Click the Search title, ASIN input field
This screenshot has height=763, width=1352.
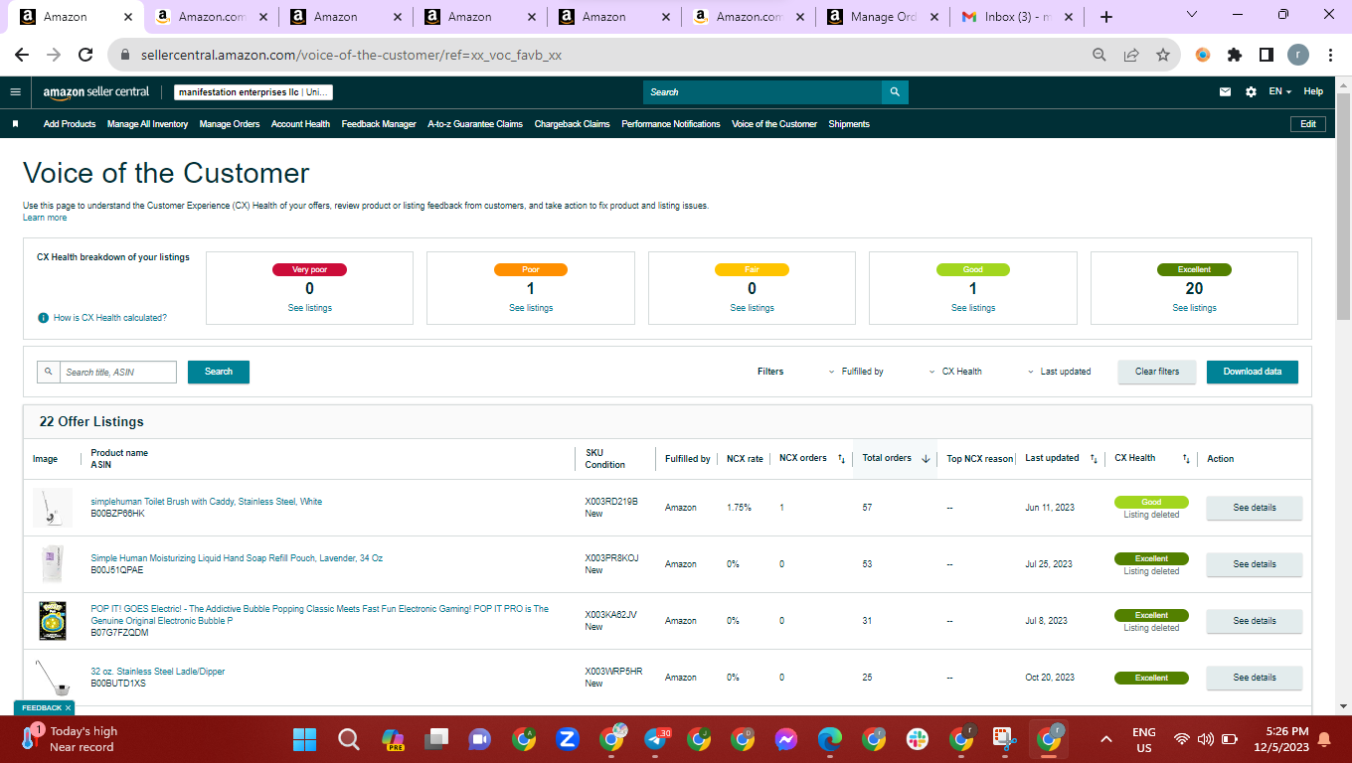point(119,372)
